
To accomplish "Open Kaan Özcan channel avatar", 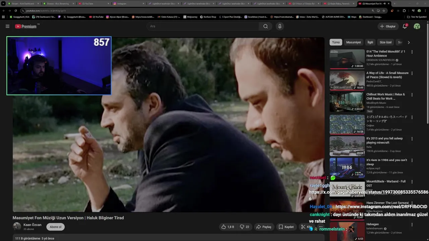I will pos(17,227).
